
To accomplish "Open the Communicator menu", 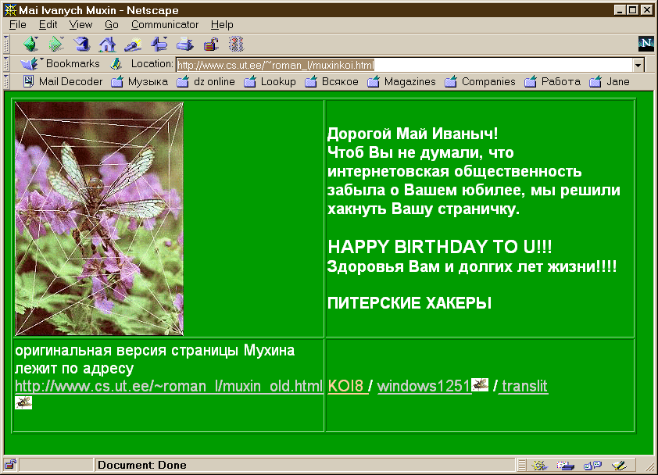I will click(164, 25).
